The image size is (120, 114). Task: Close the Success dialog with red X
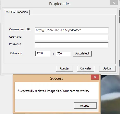point(95,77)
